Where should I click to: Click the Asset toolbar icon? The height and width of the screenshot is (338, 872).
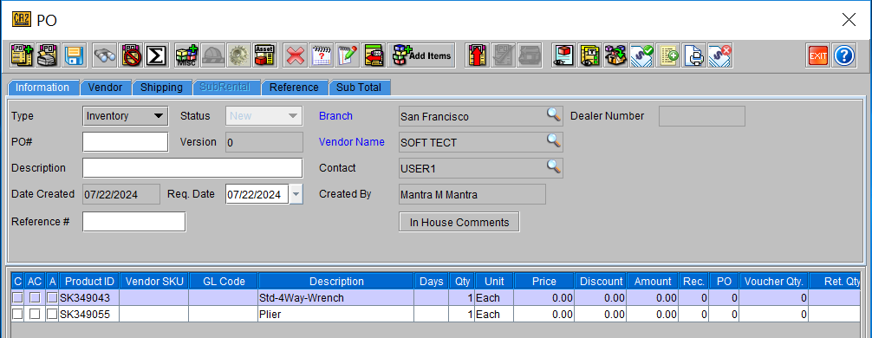[264, 55]
